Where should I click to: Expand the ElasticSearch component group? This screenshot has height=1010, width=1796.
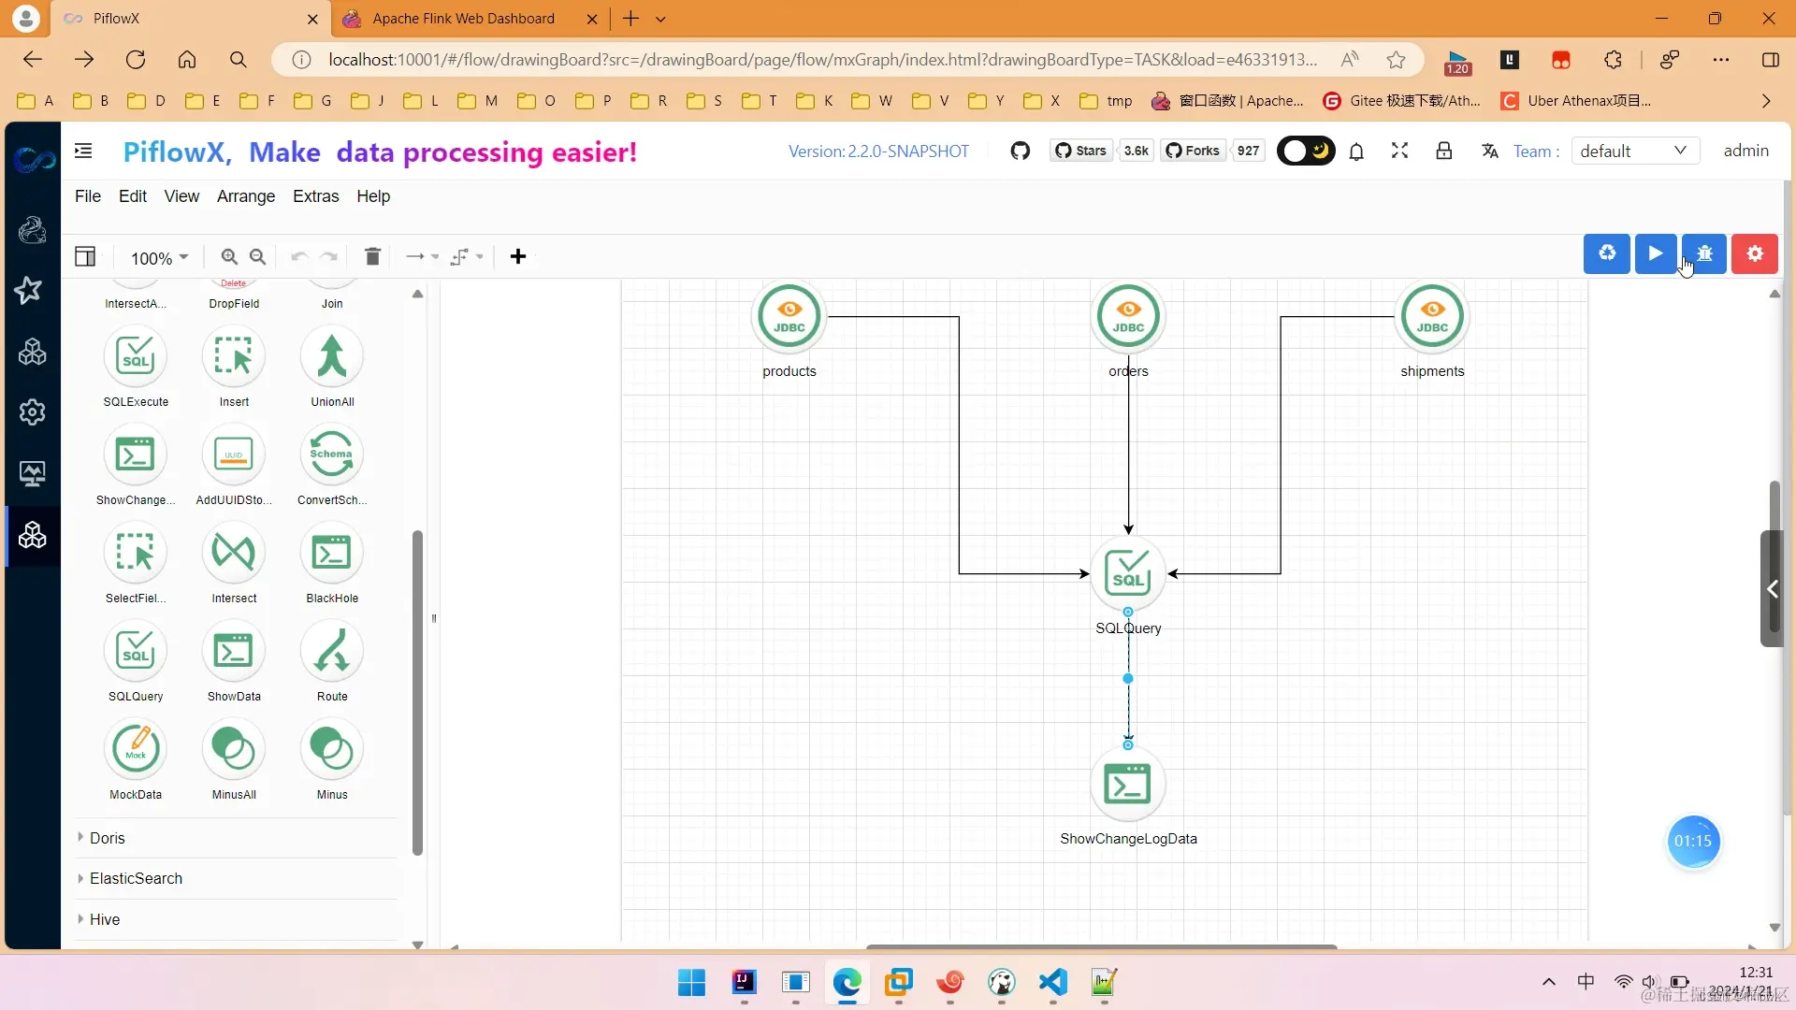click(x=136, y=878)
